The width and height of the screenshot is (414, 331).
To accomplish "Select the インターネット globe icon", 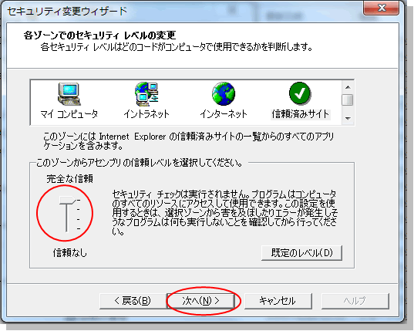I will (x=224, y=94).
